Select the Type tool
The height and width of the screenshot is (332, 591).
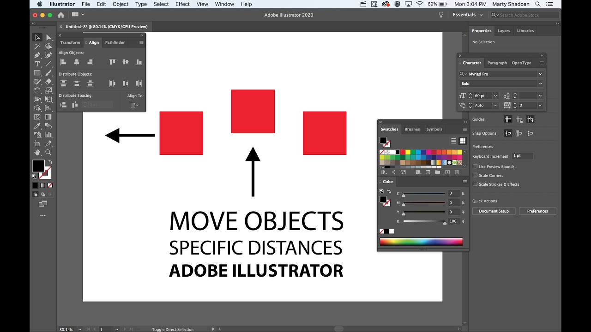pyautogui.click(x=37, y=64)
